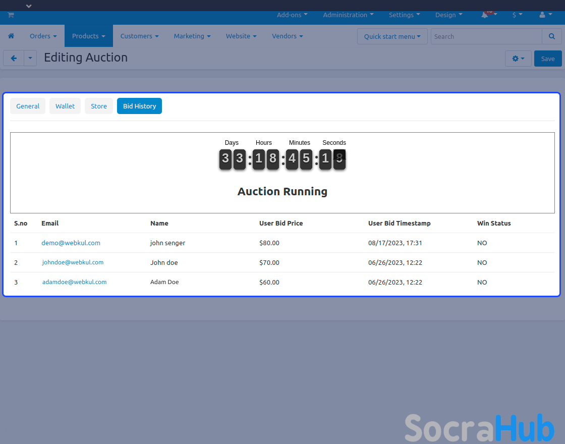Image resolution: width=565 pixels, height=444 pixels.
Task: Select the name john senger
Action: (x=167, y=243)
